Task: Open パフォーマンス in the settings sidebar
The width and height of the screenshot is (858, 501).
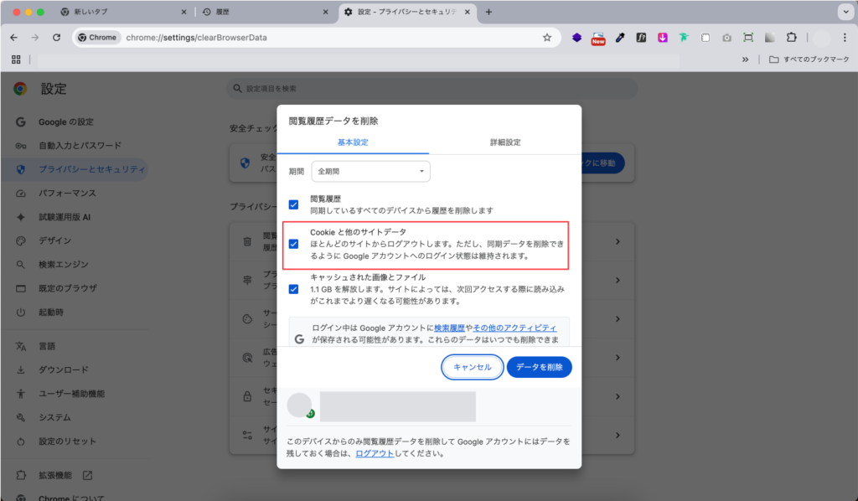Action: pyautogui.click(x=67, y=193)
